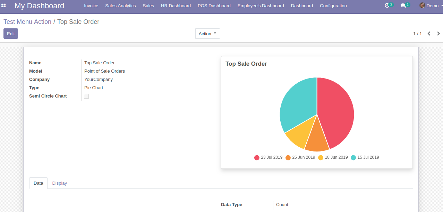
Task: Open the conversations chat bubble icon
Action: (x=403, y=6)
